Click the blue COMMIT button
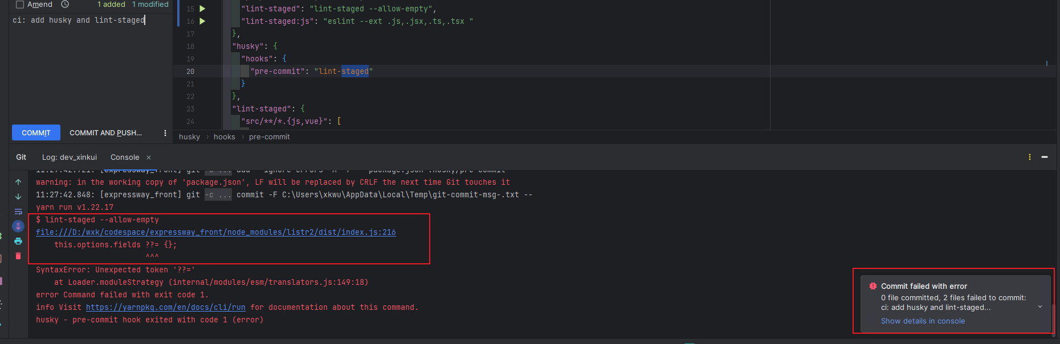Screen dimensions: 1060x344 [36, 132]
